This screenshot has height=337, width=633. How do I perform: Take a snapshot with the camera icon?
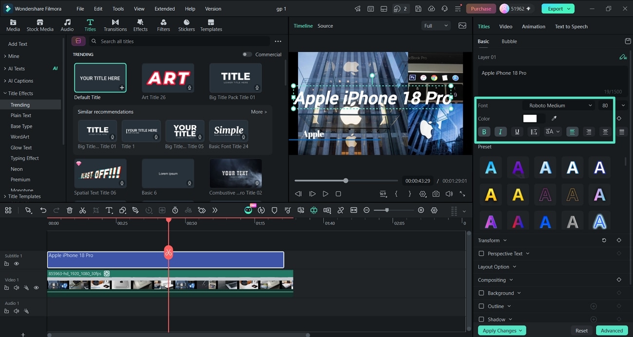(436, 194)
